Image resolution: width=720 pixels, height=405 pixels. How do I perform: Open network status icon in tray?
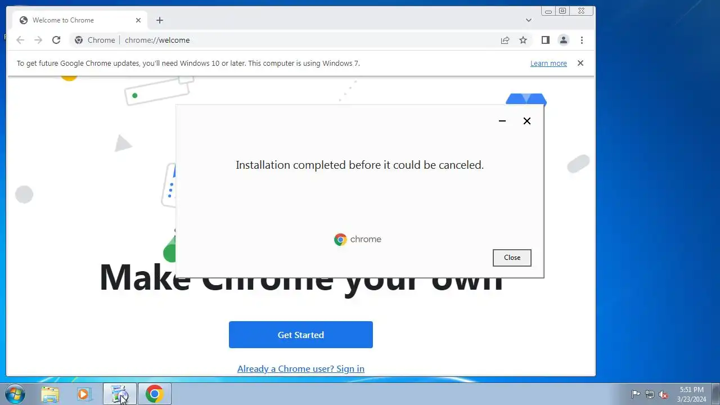650,394
